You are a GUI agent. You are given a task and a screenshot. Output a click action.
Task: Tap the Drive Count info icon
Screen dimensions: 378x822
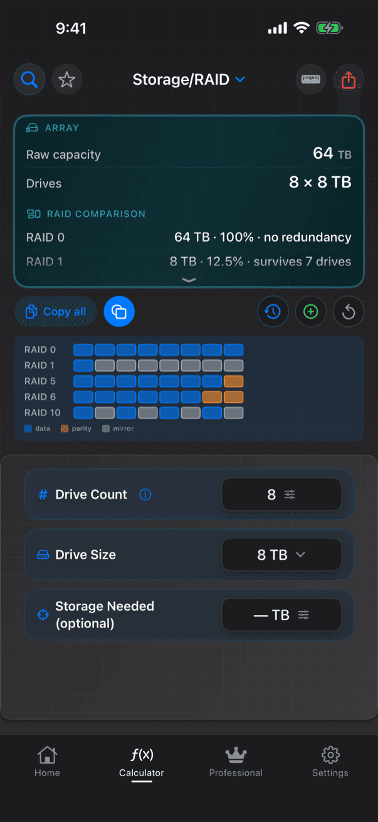pos(145,494)
